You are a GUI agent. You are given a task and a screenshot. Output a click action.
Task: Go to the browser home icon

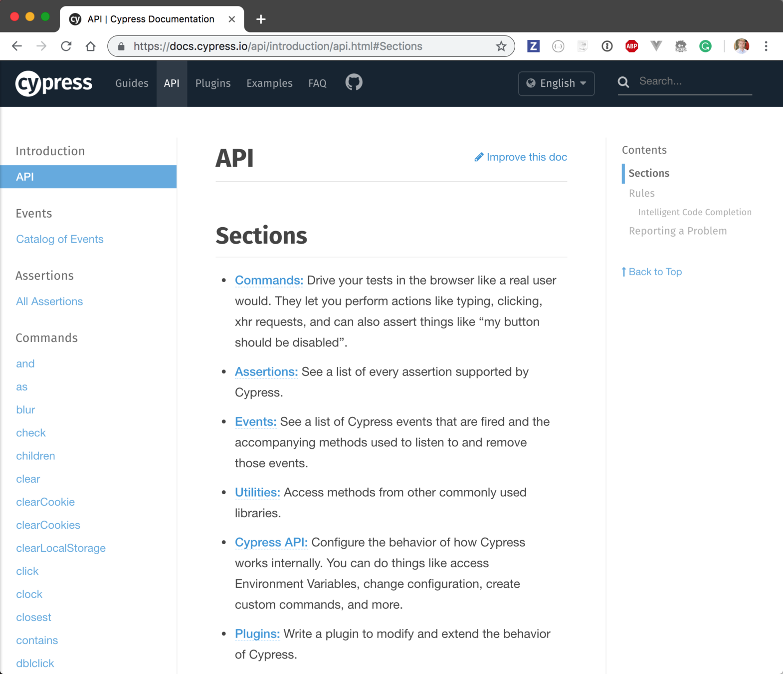(90, 46)
